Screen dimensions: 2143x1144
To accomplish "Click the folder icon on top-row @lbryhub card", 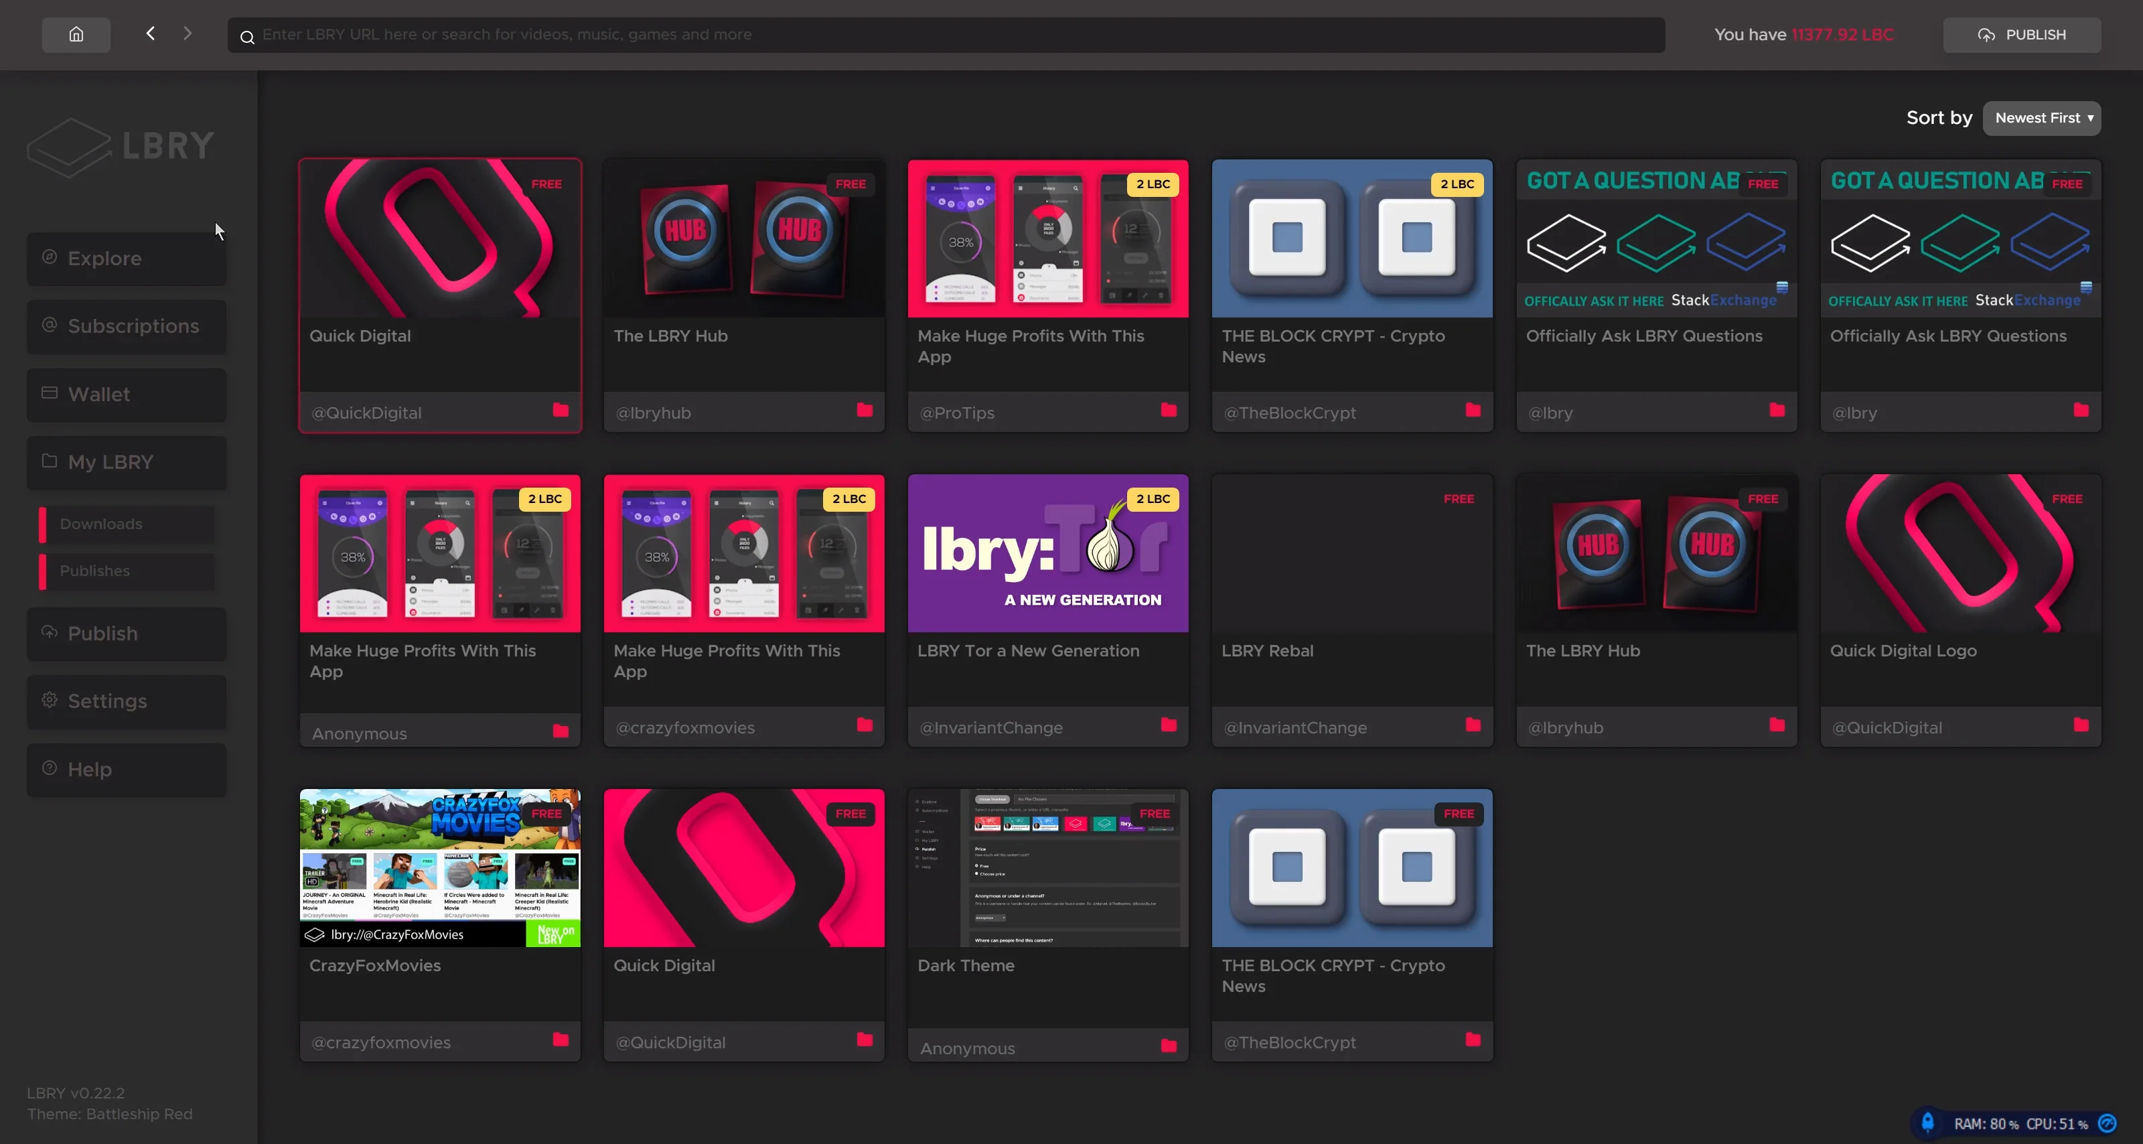I will click(865, 410).
